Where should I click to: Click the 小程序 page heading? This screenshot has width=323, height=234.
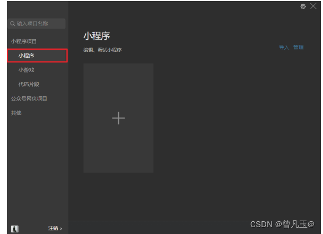click(x=97, y=36)
